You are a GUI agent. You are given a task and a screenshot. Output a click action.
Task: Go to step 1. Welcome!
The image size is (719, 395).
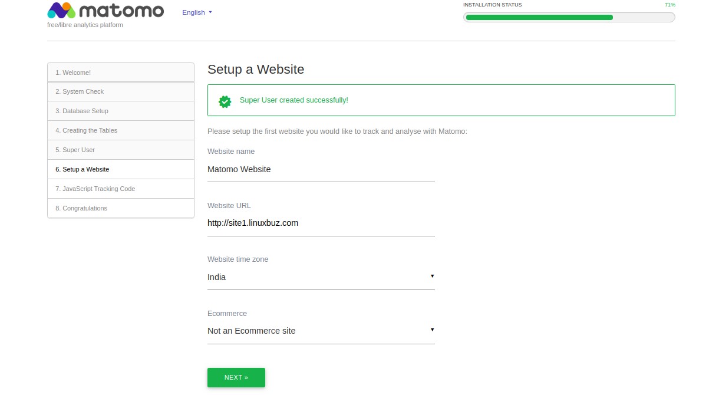coord(121,73)
